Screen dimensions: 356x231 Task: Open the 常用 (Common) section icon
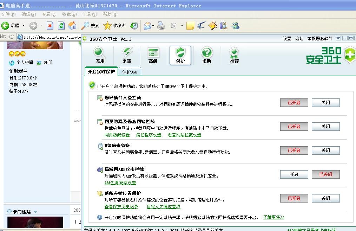click(100, 55)
